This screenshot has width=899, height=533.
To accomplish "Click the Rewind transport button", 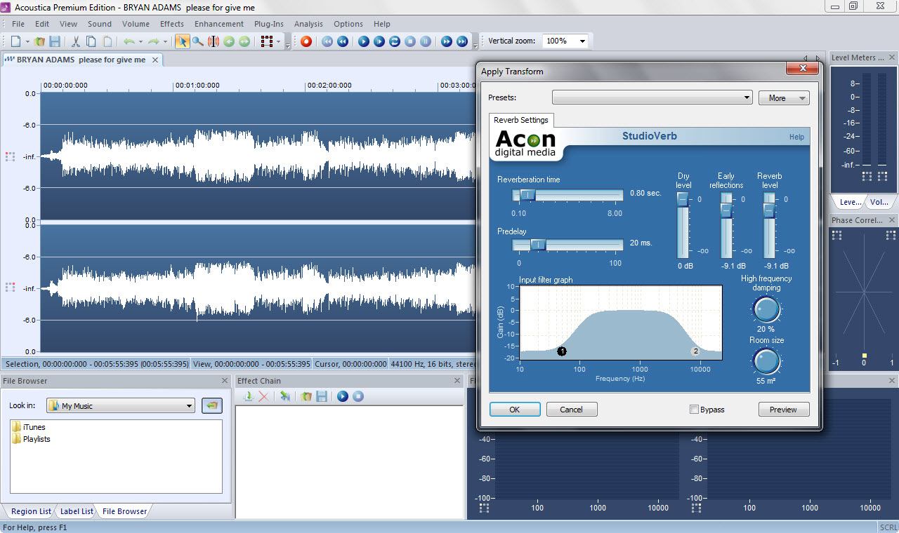I will pyautogui.click(x=343, y=41).
